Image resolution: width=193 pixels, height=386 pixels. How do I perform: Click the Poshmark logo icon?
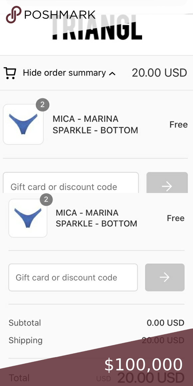(14, 15)
